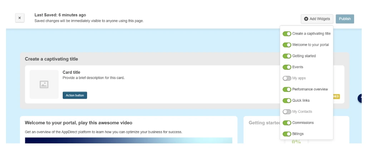Toggle off Create a captivating title widget
The height and width of the screenshot is (148, 366).
(287, 34)
